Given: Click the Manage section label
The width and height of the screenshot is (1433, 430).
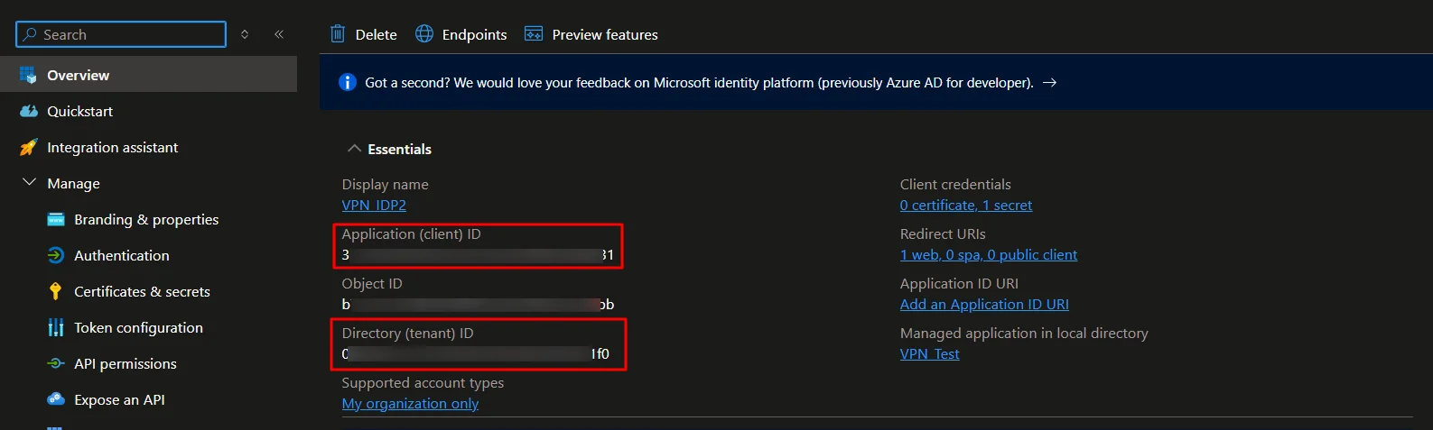Looking at the screenshot, I should (74, 183).
